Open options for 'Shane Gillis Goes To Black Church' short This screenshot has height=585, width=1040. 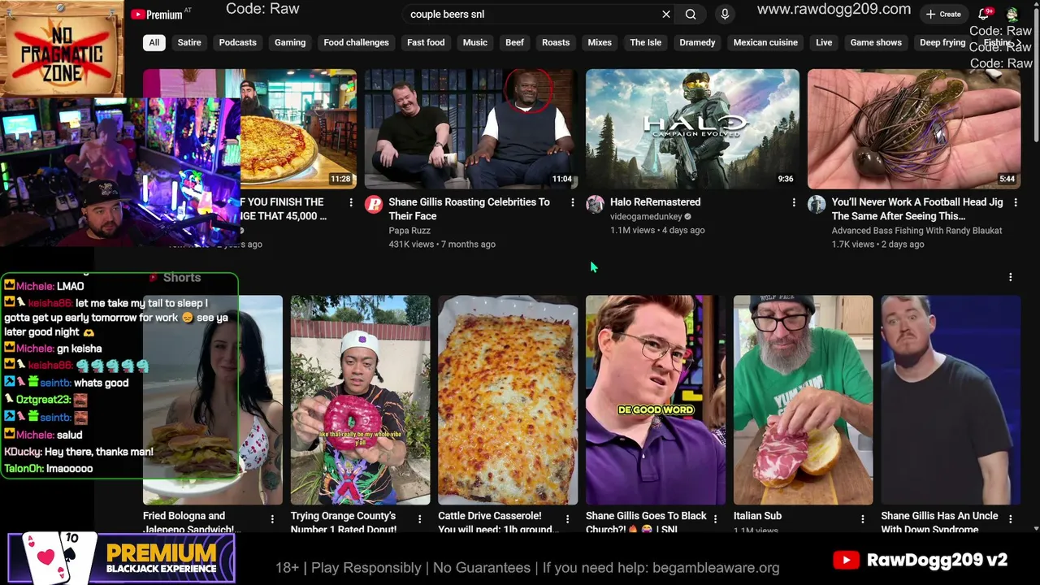click(715, 518)
